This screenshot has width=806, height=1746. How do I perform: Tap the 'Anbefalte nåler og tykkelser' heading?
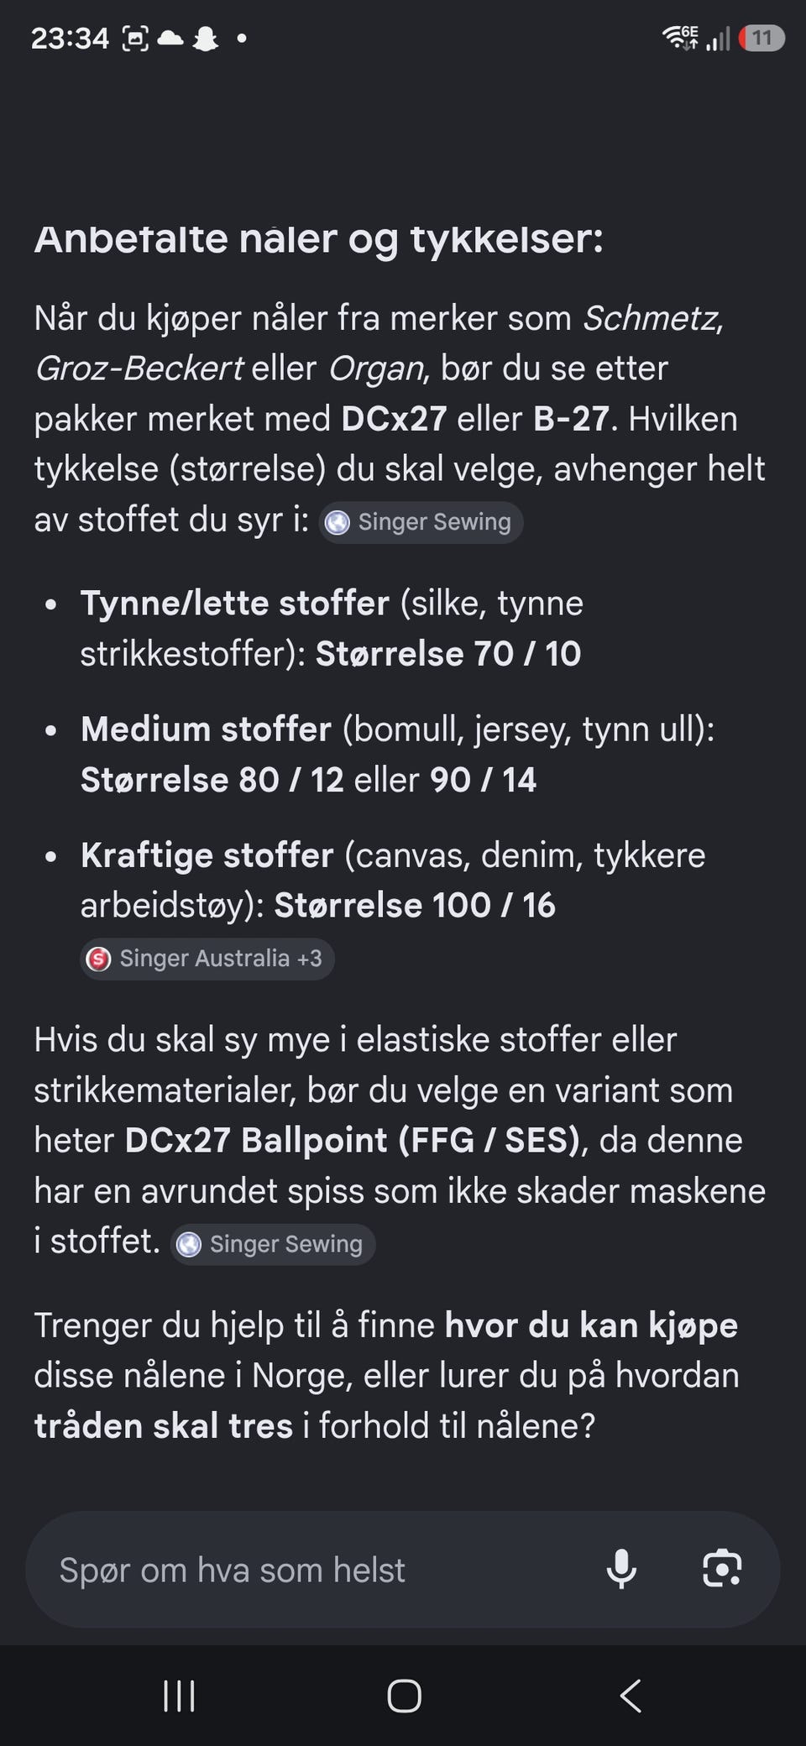click(x=319, y=239)
